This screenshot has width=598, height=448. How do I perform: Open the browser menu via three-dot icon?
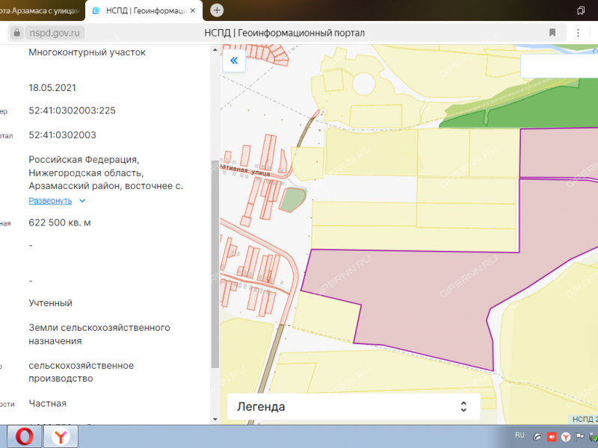[578, 33]
